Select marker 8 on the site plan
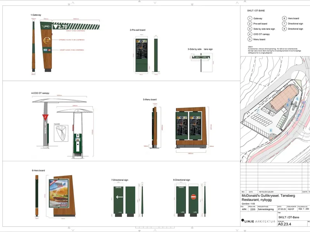 coord(270,130)
